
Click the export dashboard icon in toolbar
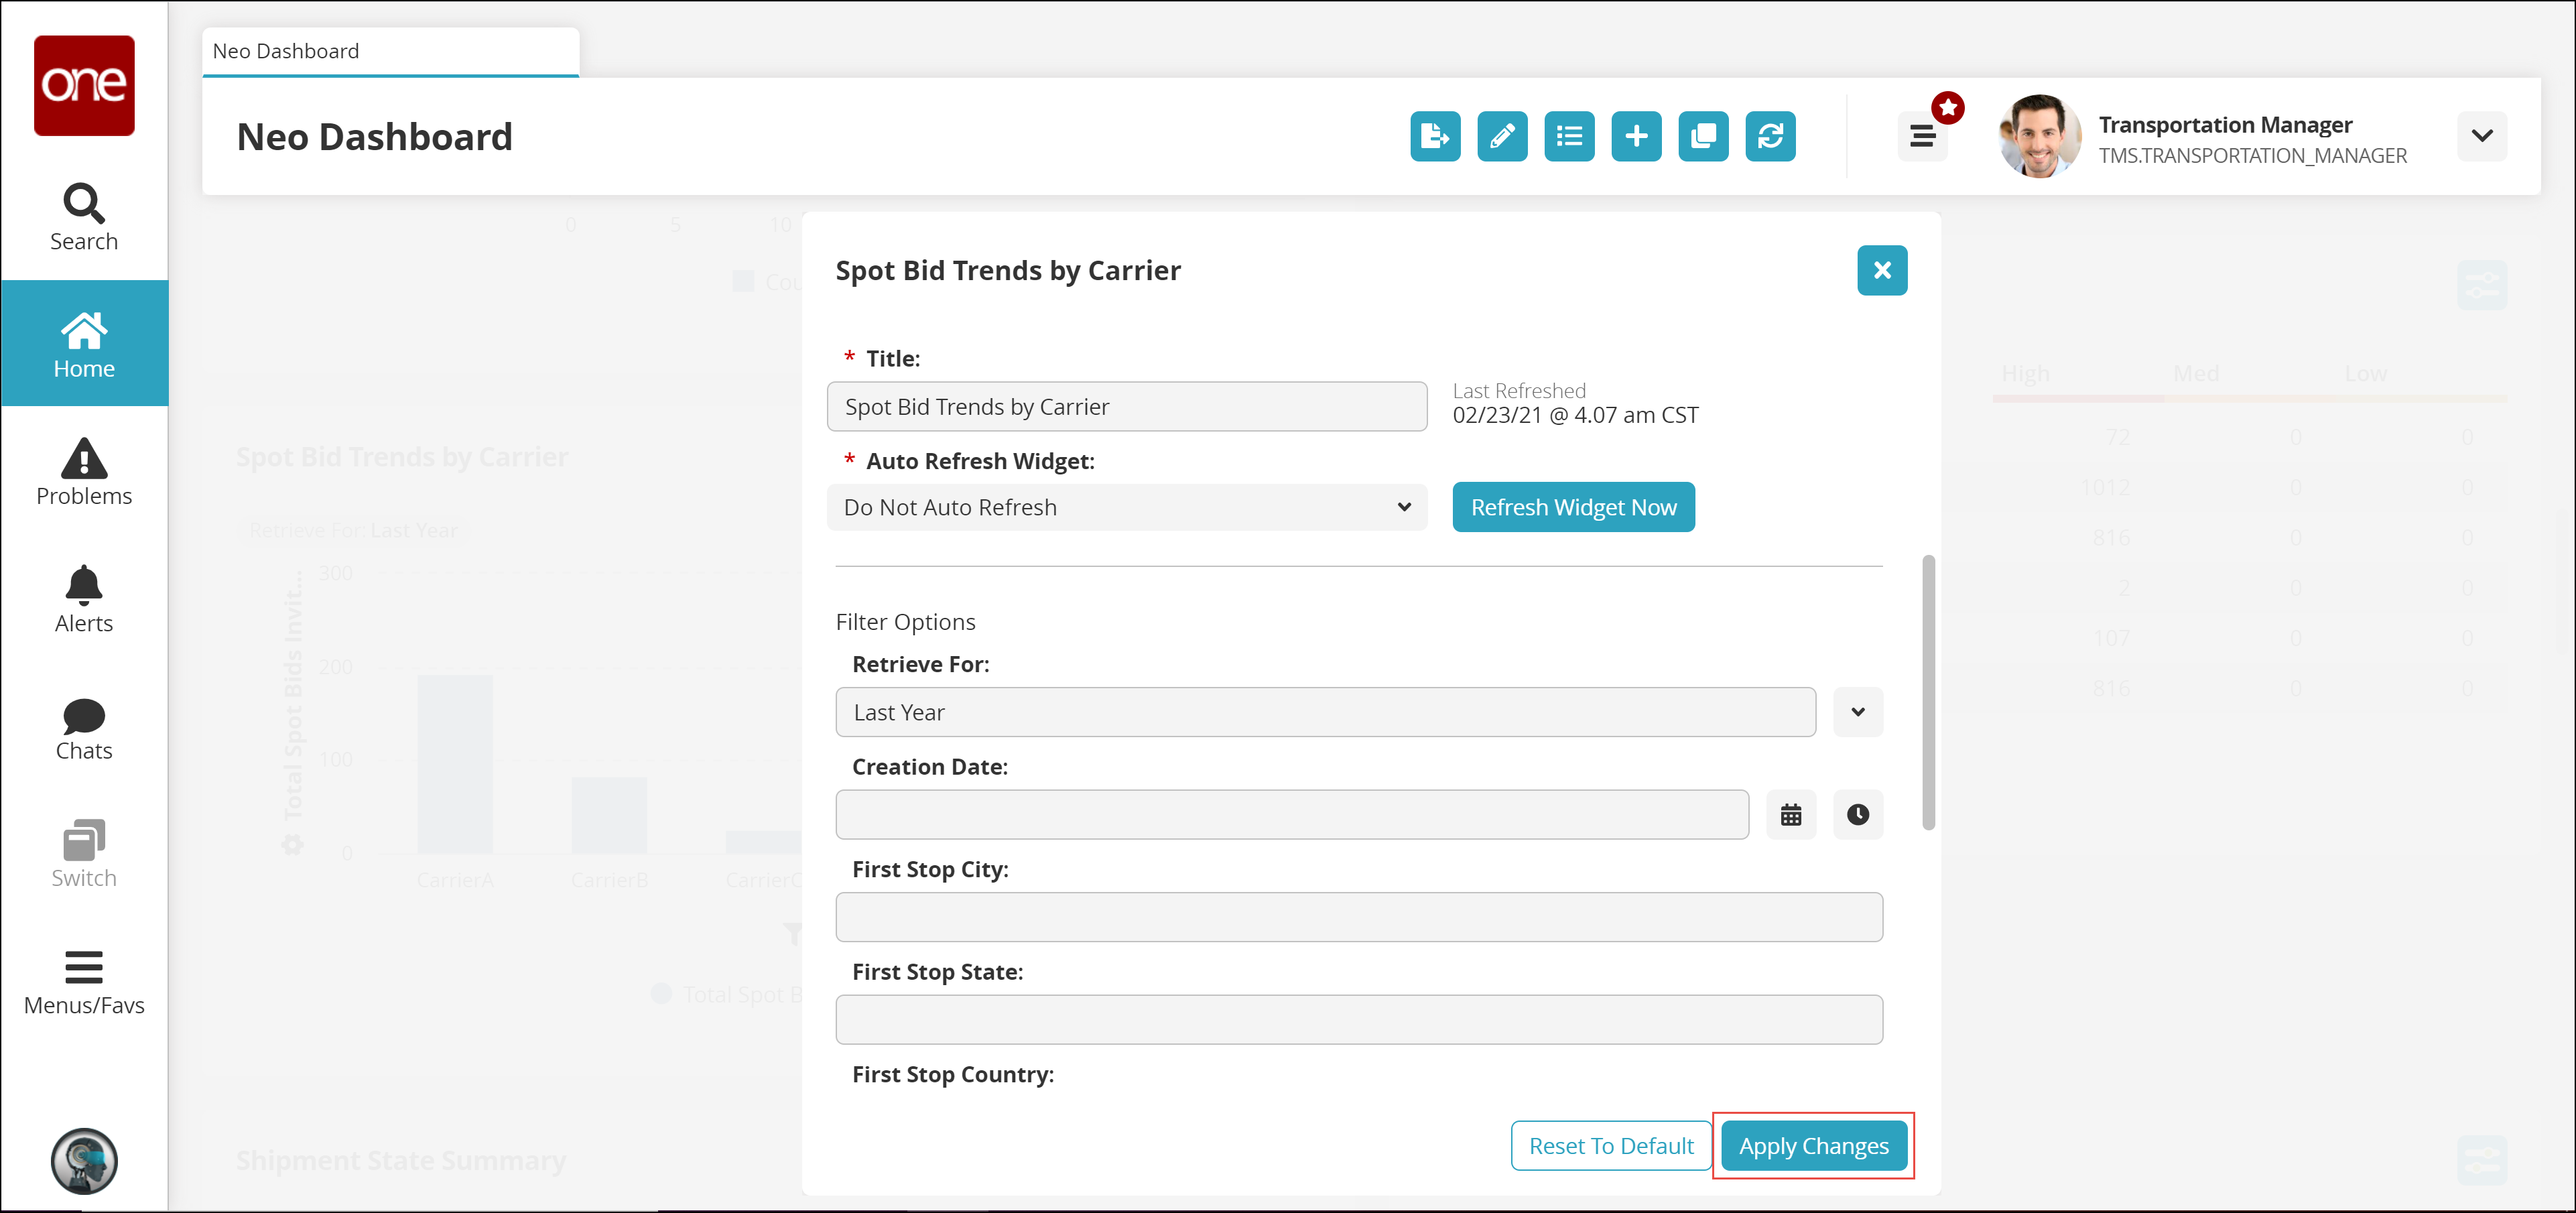click(x=1434, y=136)
